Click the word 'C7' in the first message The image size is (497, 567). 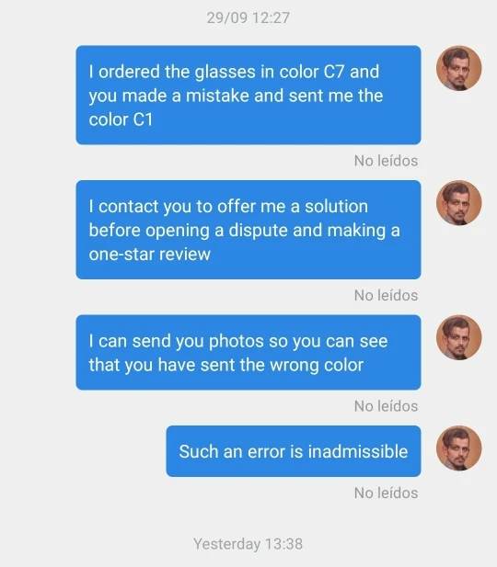(333, 72)
